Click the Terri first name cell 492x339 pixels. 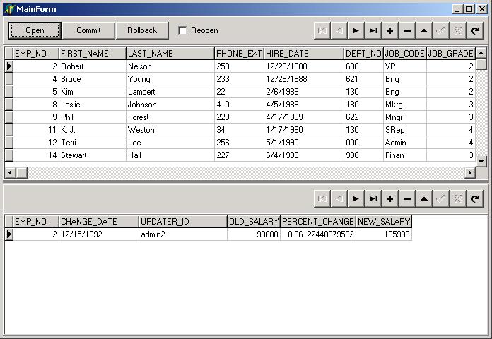coord(92,143)
